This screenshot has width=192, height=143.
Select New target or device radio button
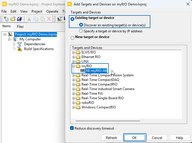point(72,37)
